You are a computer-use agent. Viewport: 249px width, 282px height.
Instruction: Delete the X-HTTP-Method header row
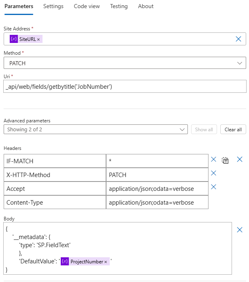coord(214,173)
